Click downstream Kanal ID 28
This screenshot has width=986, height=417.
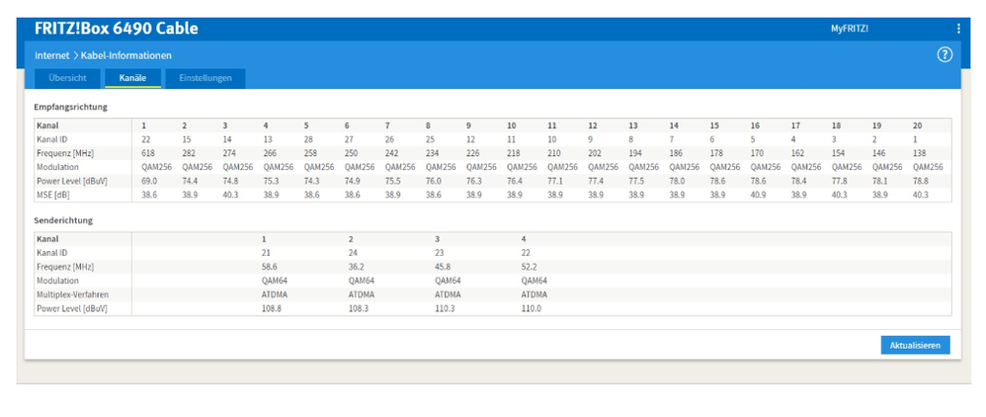[308, 139]
